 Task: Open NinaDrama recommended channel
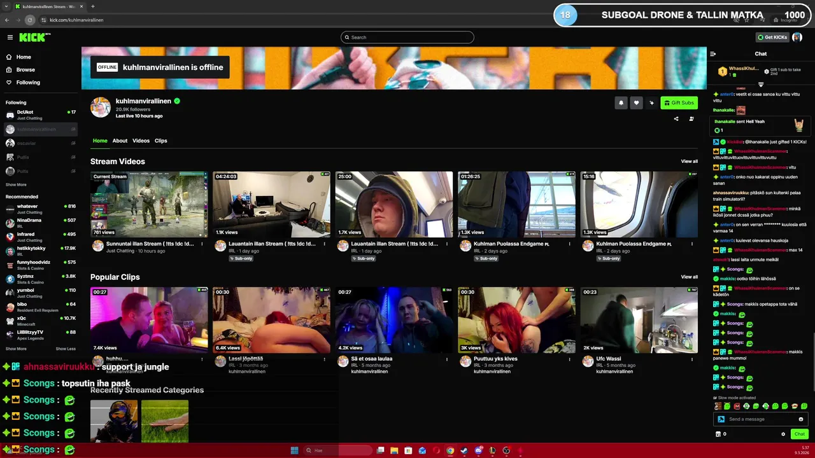click(x=41, y=223)
